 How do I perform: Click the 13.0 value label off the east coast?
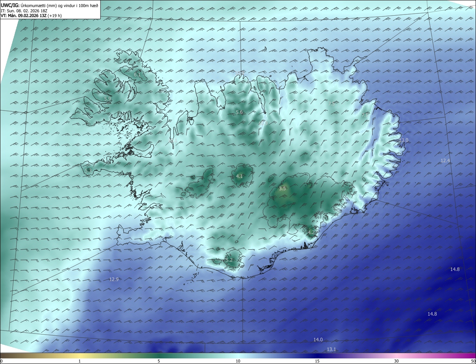click(x=404, y=140)
